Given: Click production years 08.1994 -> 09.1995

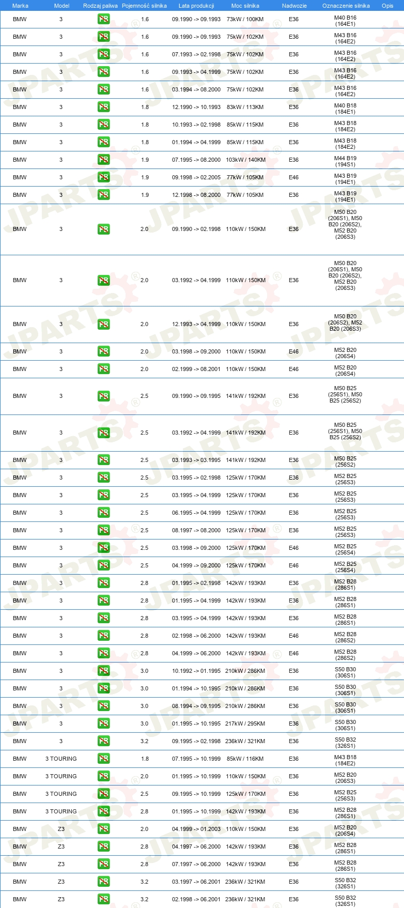Looking at the screenshot, I should click(x=196, y=706).
